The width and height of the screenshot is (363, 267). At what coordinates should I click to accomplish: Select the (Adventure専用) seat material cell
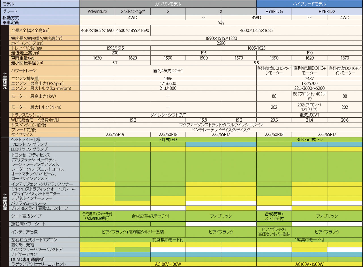point(97,216)
